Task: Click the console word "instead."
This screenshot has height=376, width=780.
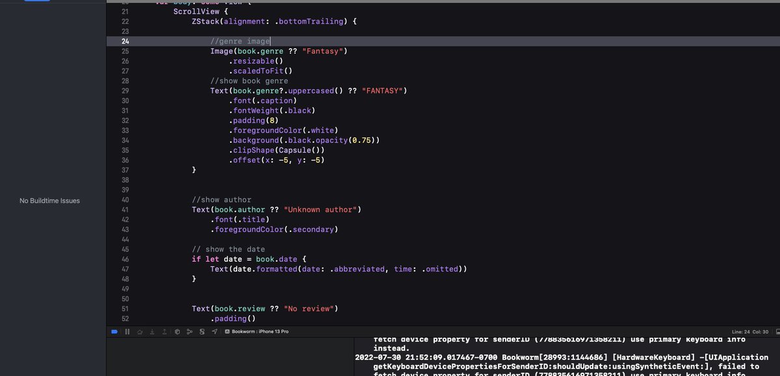Action: click(x=391, y=348)
